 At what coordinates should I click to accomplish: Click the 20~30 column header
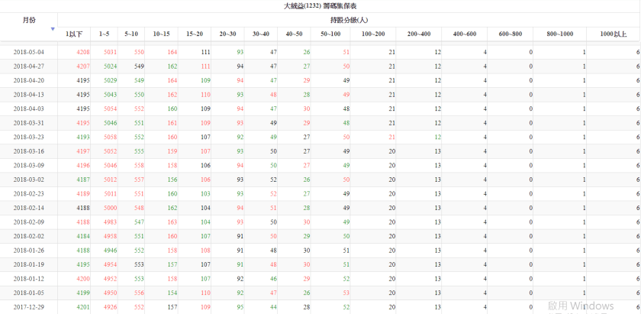[x=228, y=34]
